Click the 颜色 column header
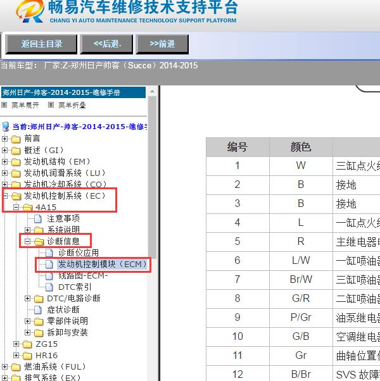 [x=301, y=147]
